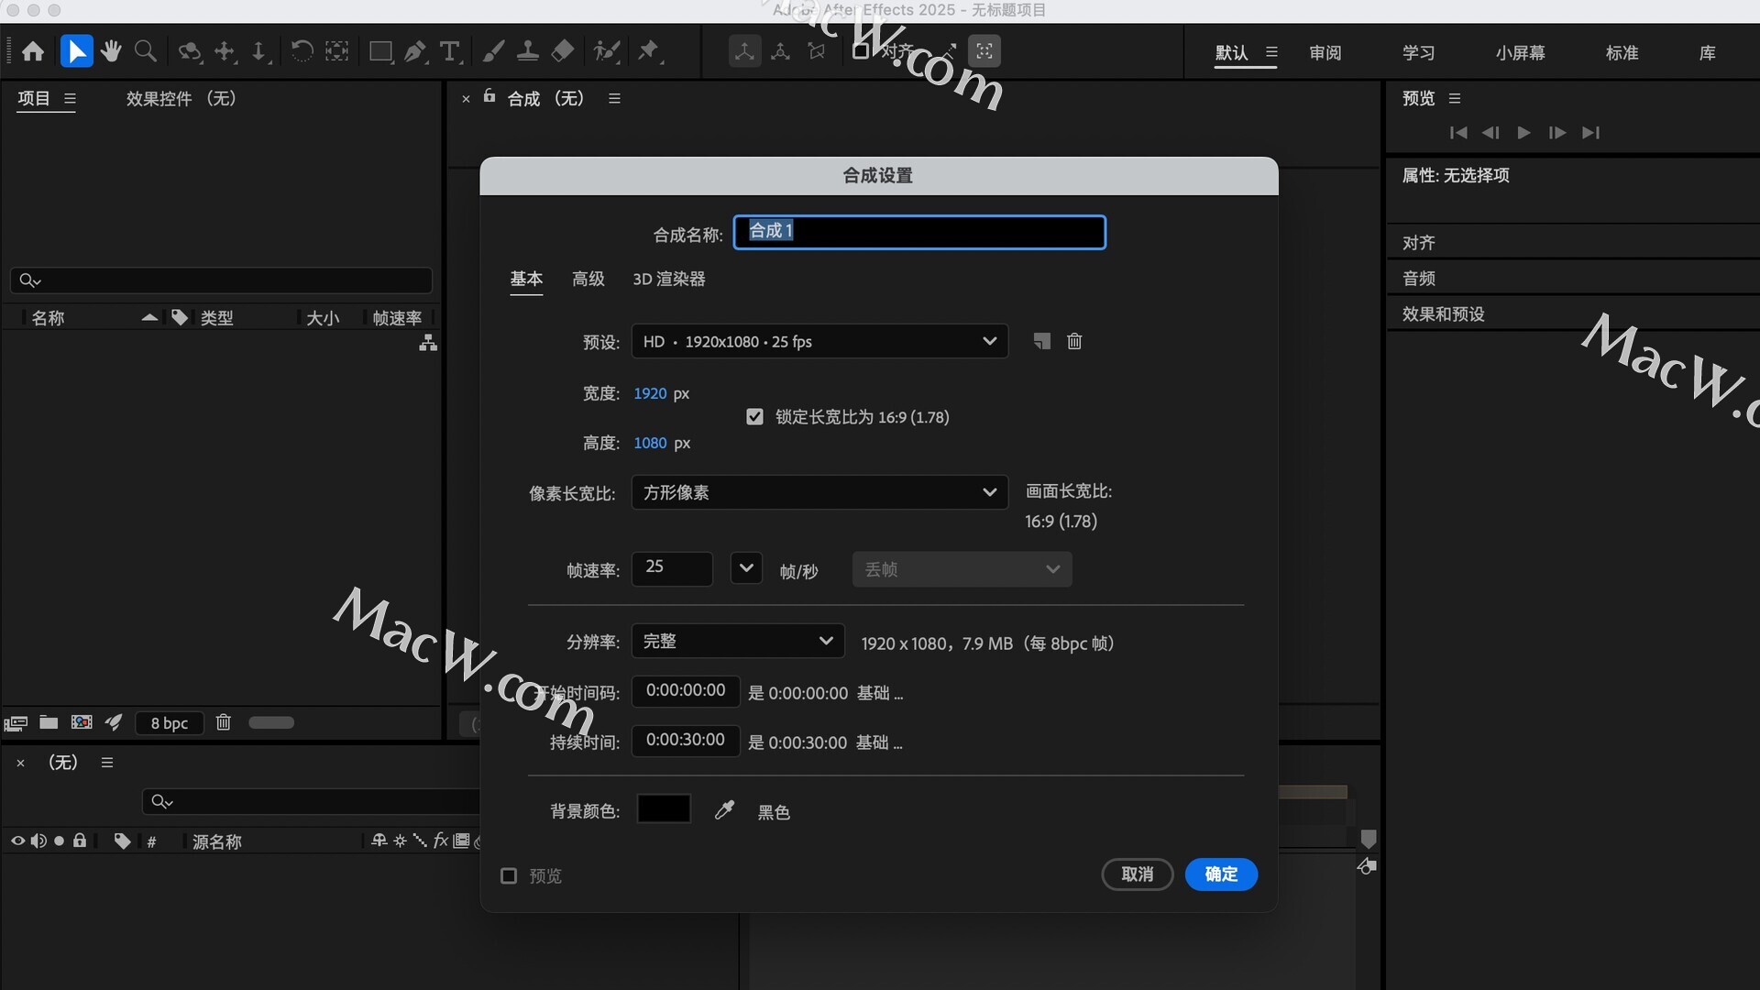The height and width of the screenshot is (990, 1760).
Task: Click the new composition icon in Project panel
Action: click(82, 722)
